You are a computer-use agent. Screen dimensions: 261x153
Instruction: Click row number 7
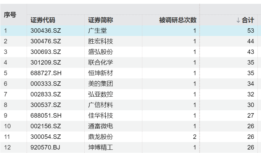click(x=6, y=94)
